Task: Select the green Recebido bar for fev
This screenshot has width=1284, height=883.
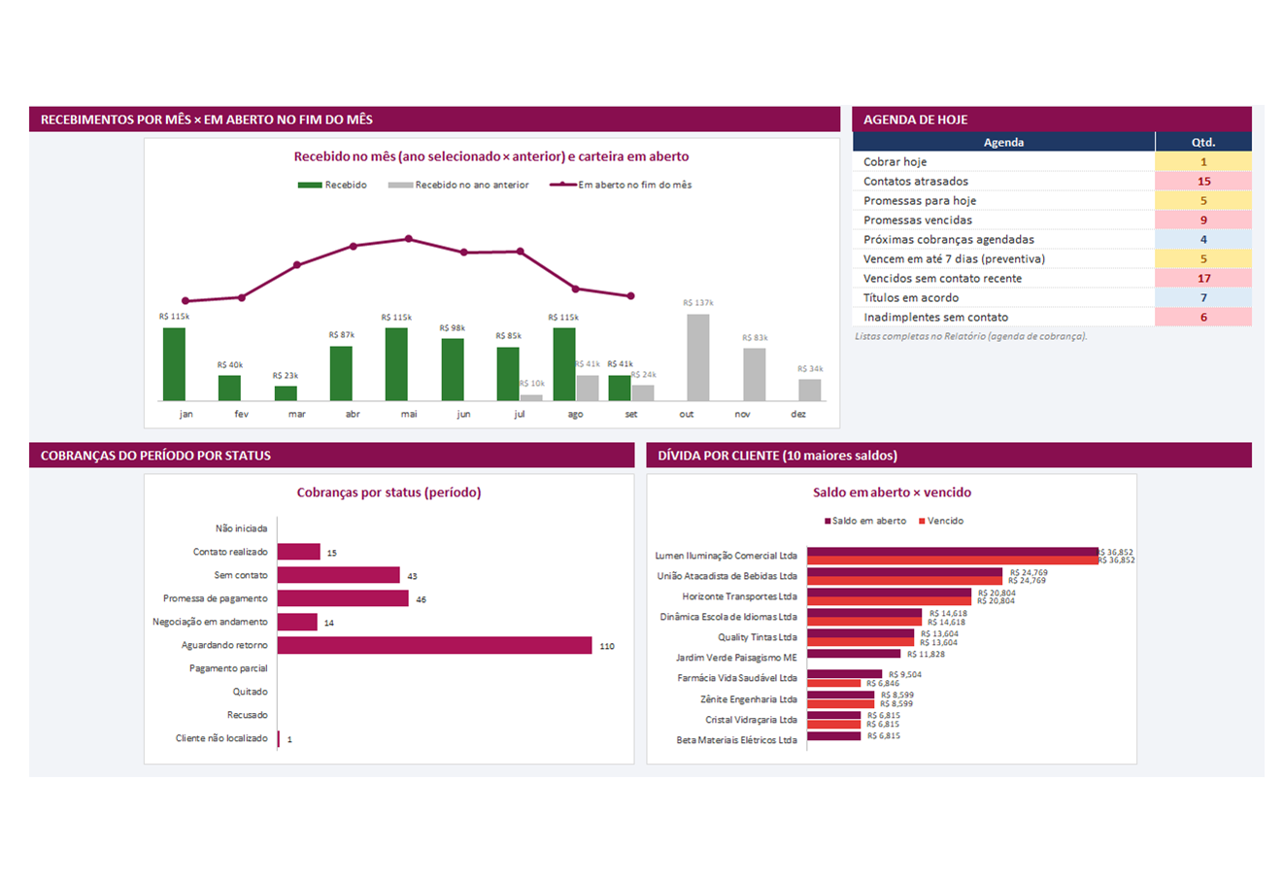Action: (x=229, y=389)
